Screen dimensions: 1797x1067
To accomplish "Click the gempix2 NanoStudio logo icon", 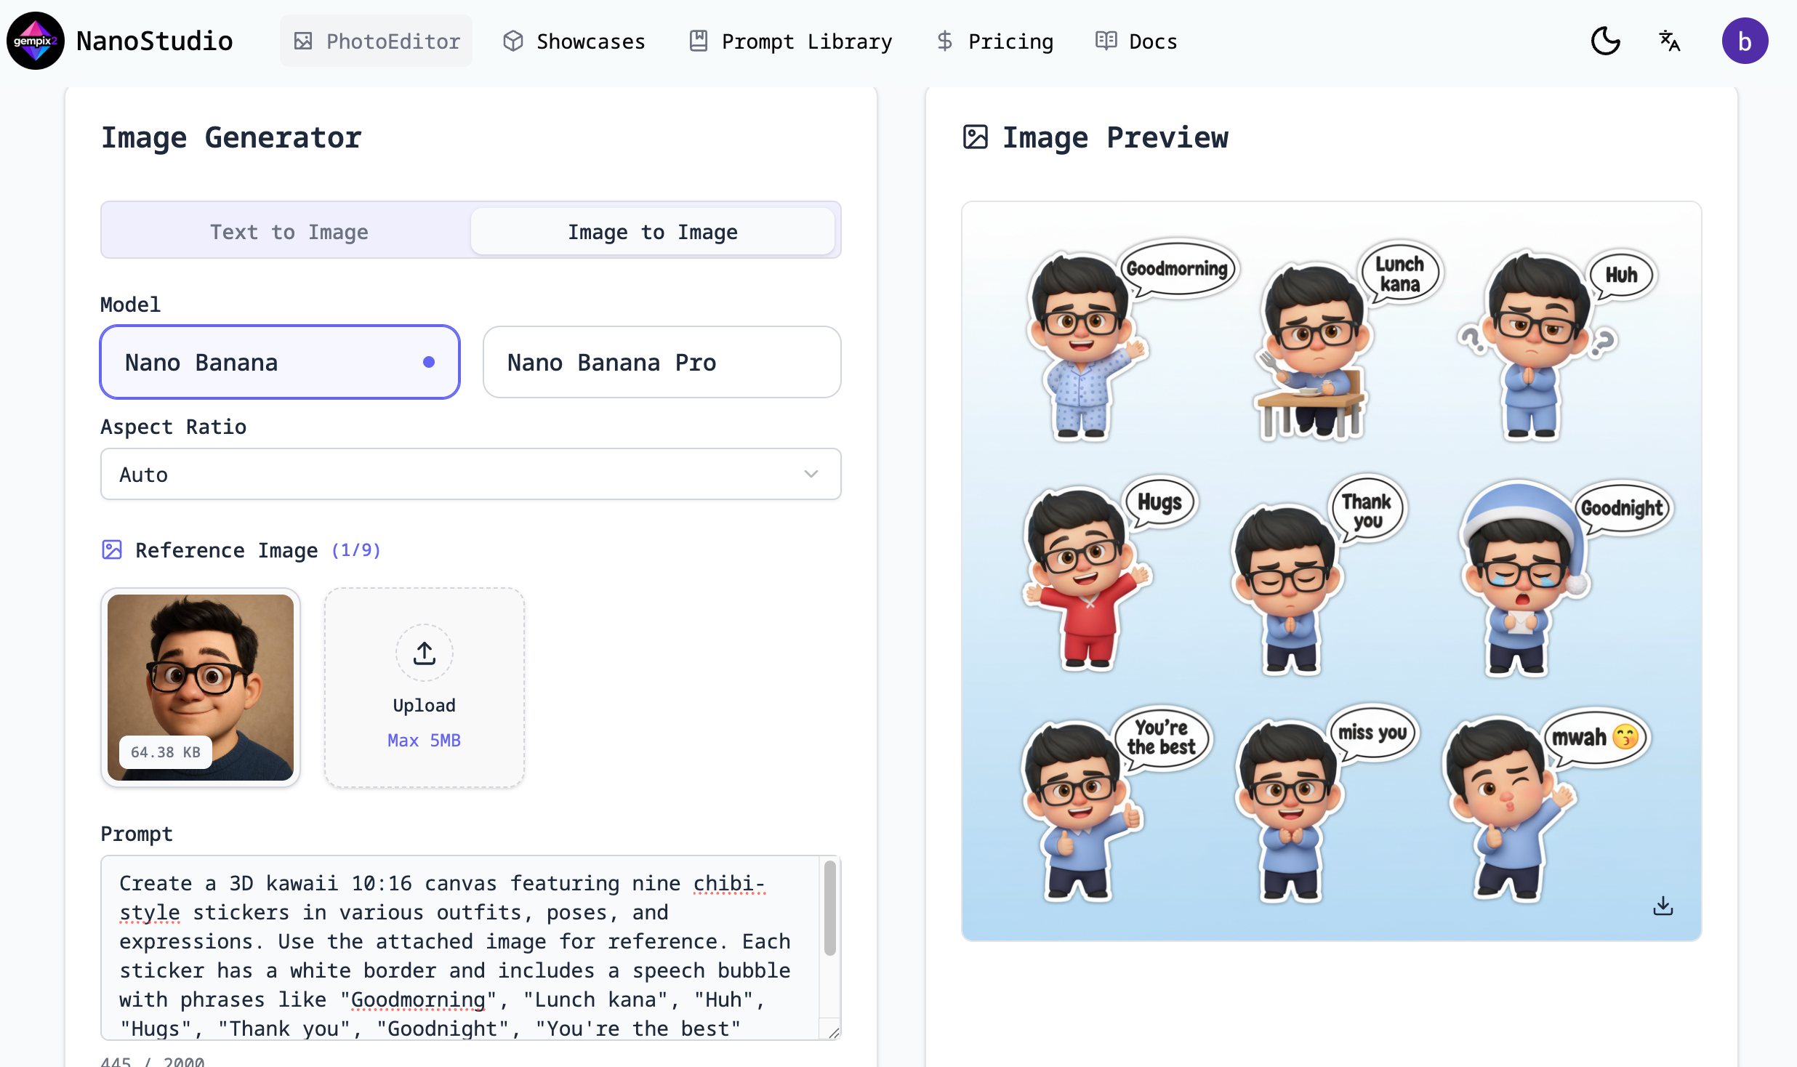I will click(35, 41).
